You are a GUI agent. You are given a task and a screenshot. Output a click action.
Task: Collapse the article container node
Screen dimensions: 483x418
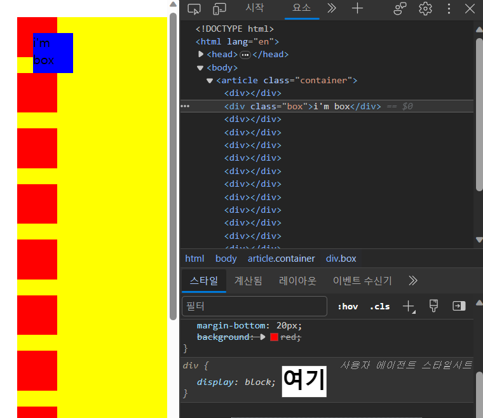coord(210,81)
